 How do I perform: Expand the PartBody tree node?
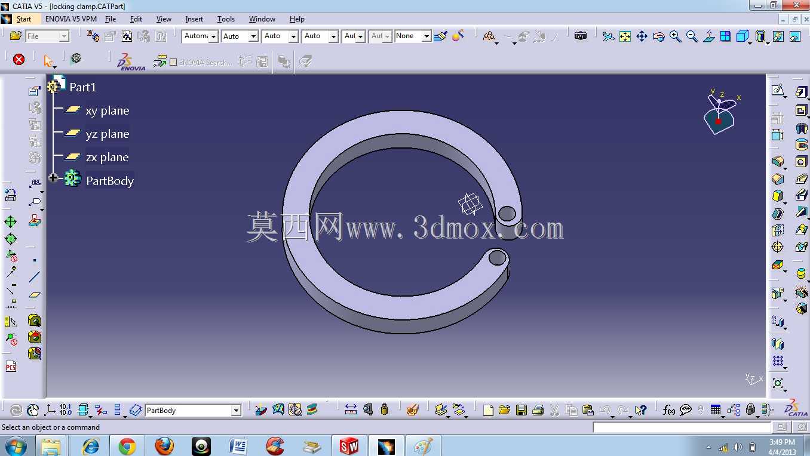[x=53, y=178]
